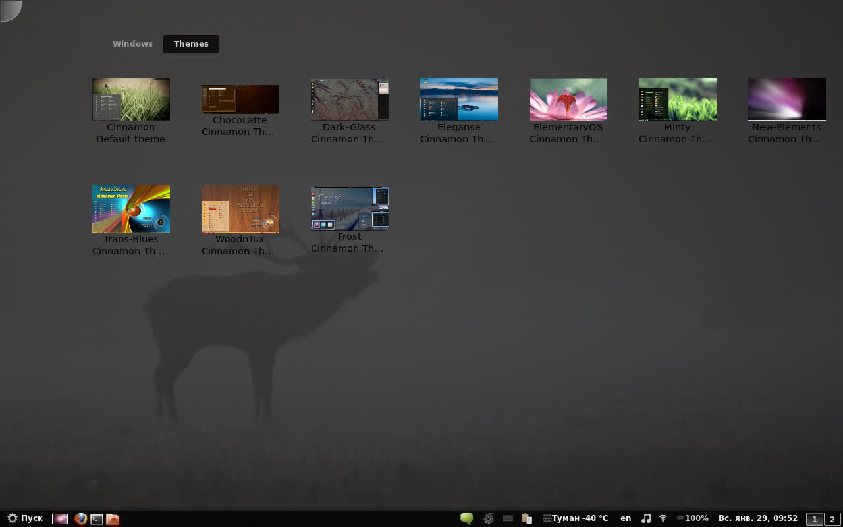Choose the WoodnTux Cinnamon theme
Viewport: 843px width, 527px height.
coord(240,209)
